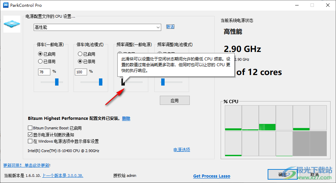Image resolution: width=336 pixels, height=183 pixels.
Task: Open the Get Process Lasso link
Action: pyautogui.click(x=212, y=176)
